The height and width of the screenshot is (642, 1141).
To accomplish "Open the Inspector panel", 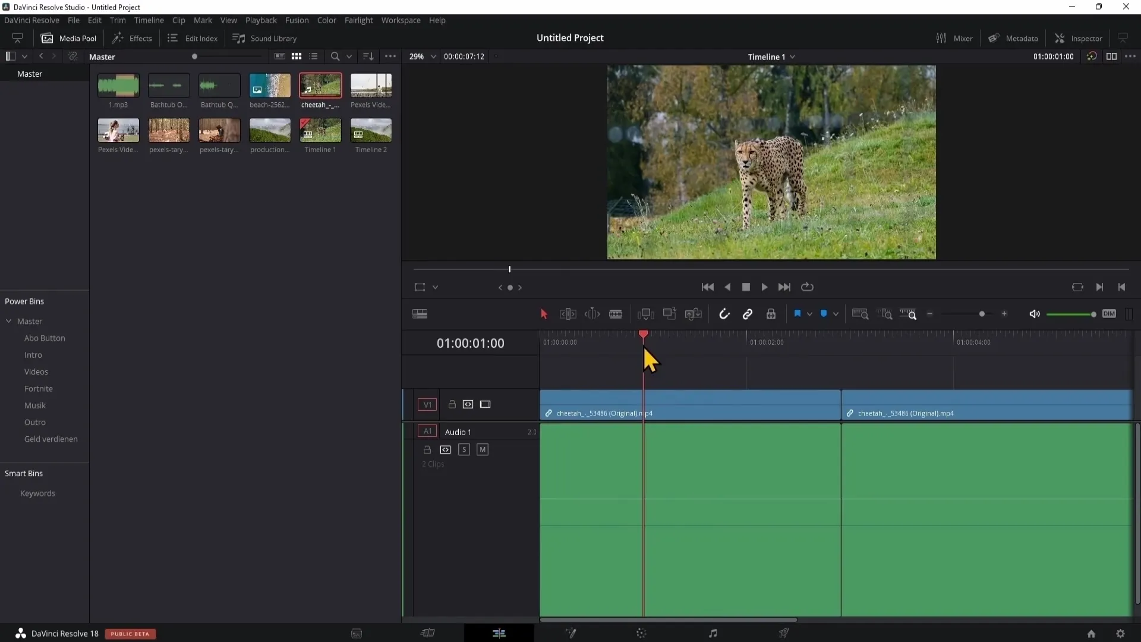I will tap(1079, 38).
